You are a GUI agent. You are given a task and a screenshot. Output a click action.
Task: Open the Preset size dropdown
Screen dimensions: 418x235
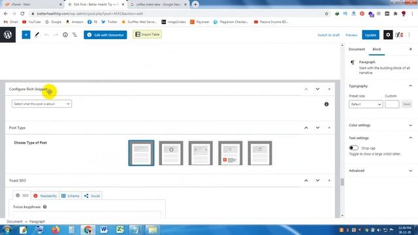click(x=366, y=104)
